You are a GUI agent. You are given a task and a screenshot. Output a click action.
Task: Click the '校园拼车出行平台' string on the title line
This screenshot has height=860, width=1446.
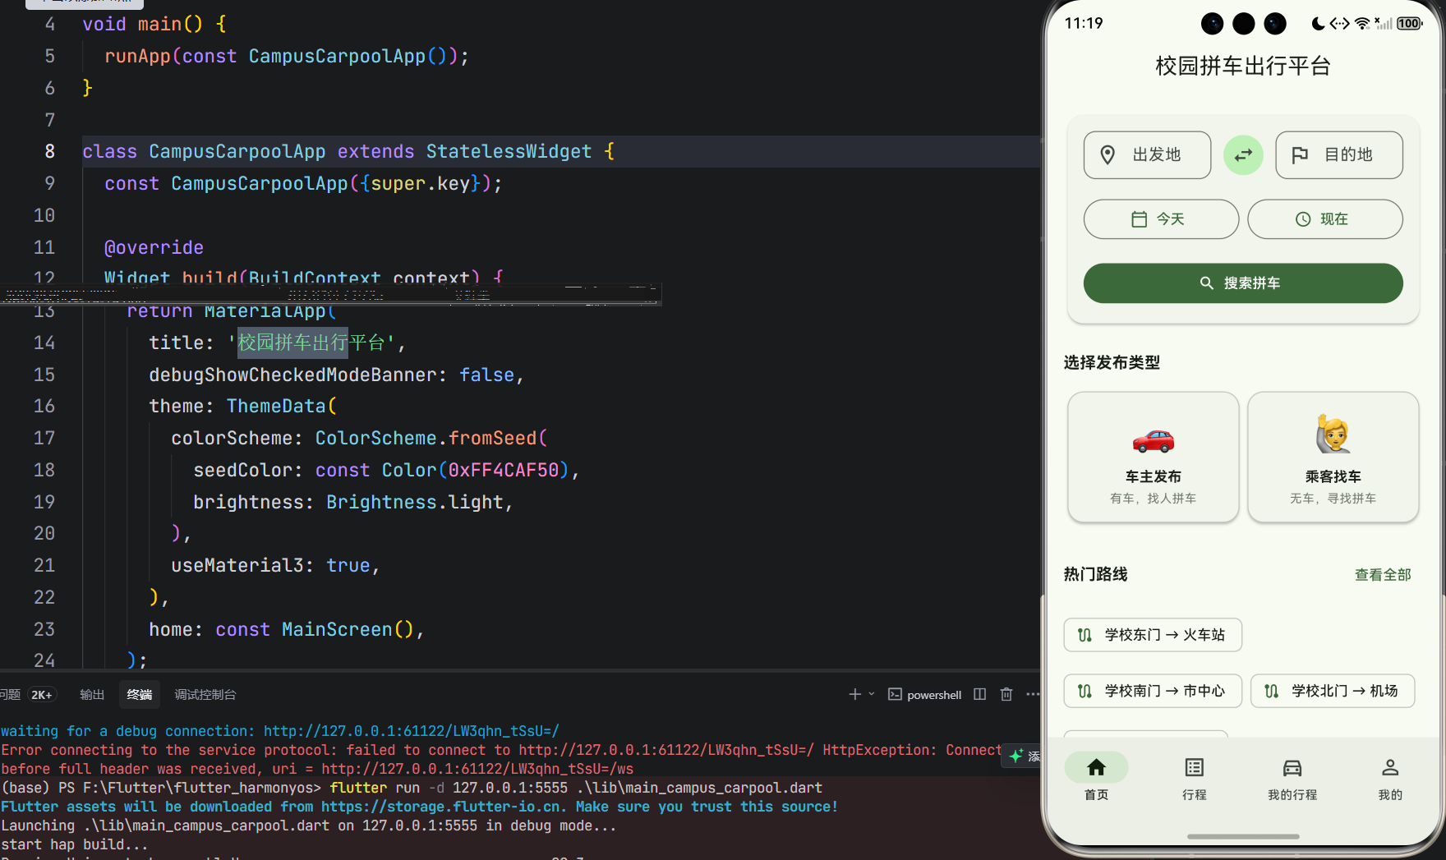tap(311, 343)
